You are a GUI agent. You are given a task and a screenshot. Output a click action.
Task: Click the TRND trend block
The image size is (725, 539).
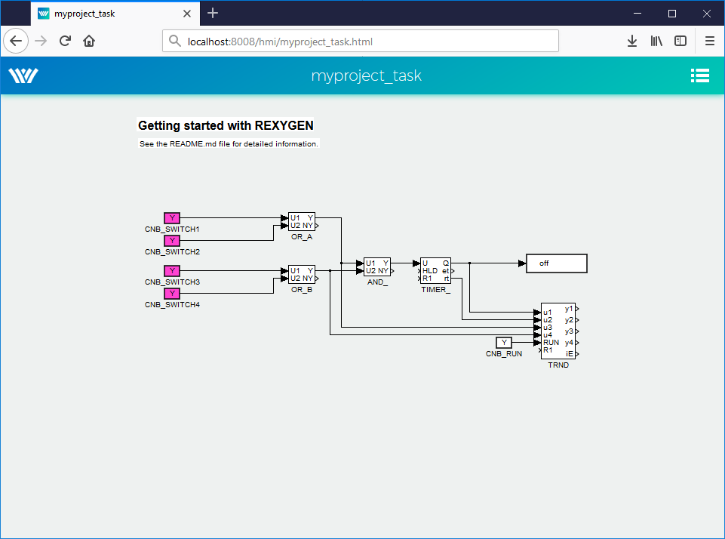558,331
